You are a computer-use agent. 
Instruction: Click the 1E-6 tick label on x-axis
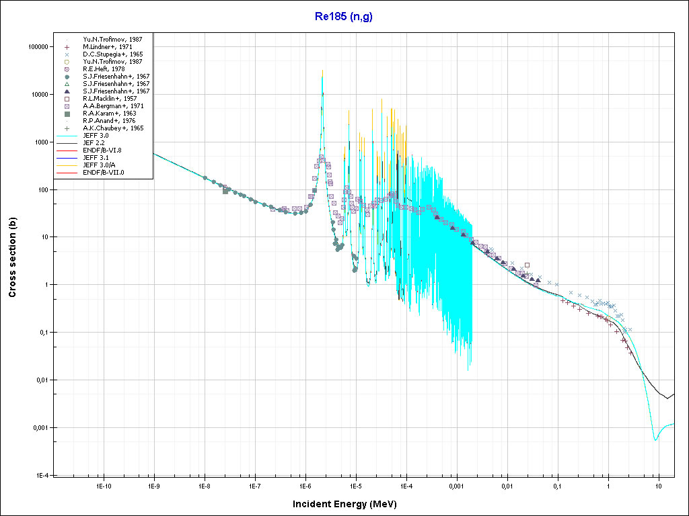click(x=305, y=486)
